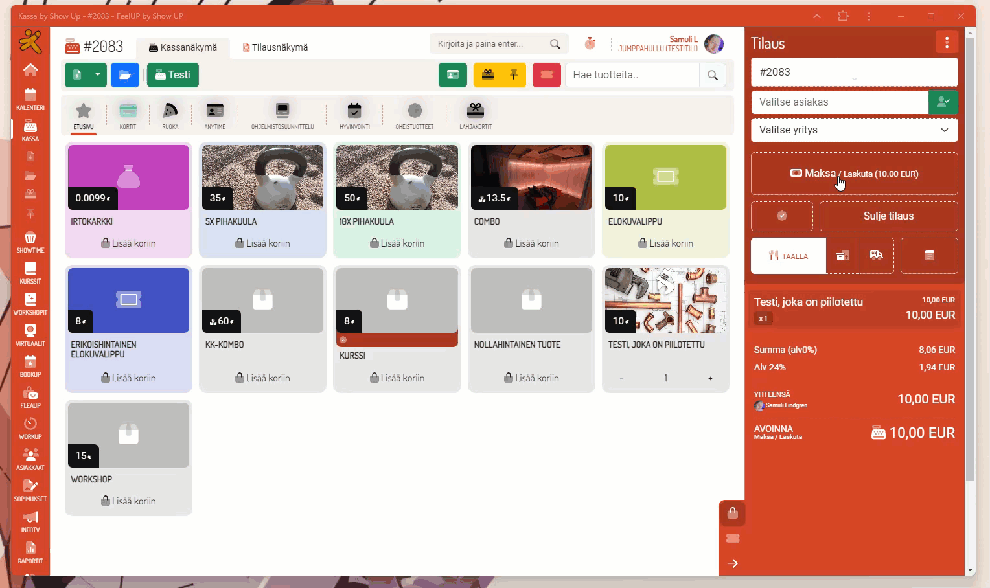The height and width of the screenshot is (588, 990).
Task: Switch to the Tilausnäkymä tab
Action: coord(275,47)
